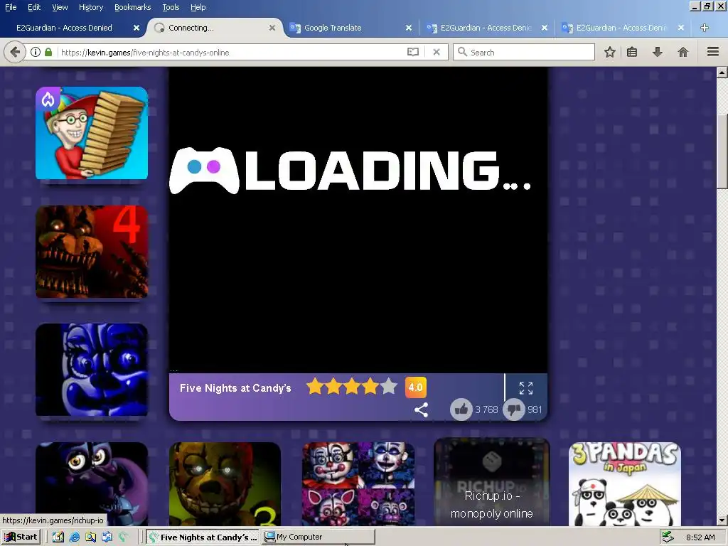
Task: Switch to the fourth tab, E2Guardian Access Denied
Action: 486,28
